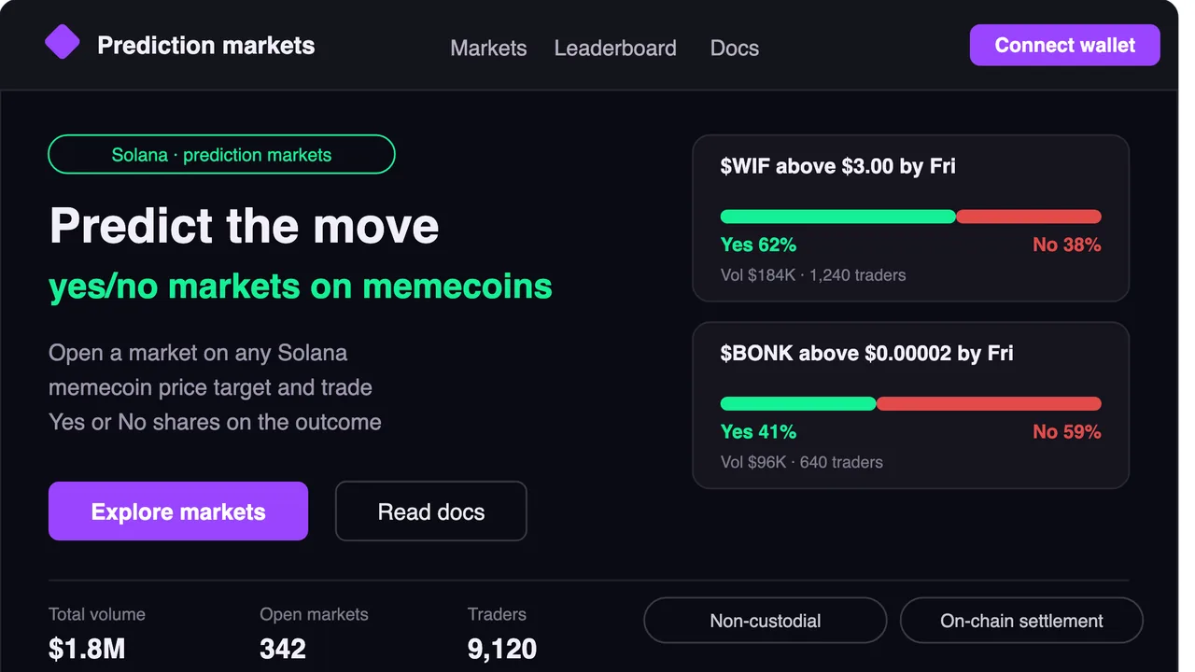1195x672 pixels.
Task: Click the Traders stat label
Action: 497,614
